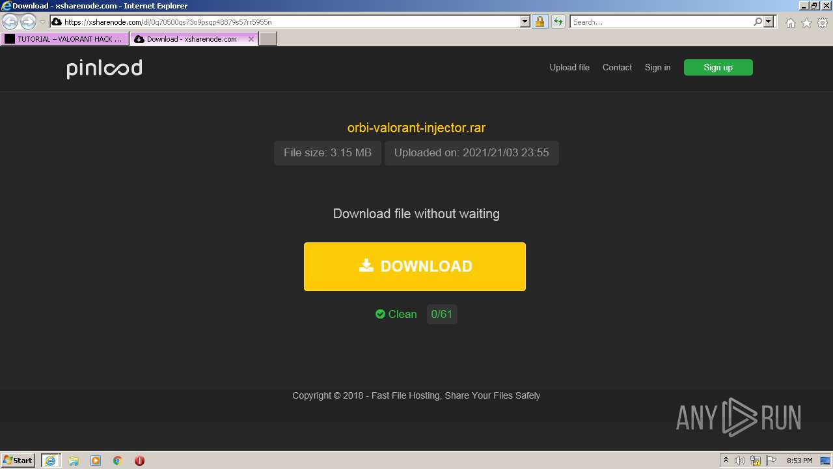Show hidden system tray icons arrow
The image size is (833, 469).
pos(726,461)
